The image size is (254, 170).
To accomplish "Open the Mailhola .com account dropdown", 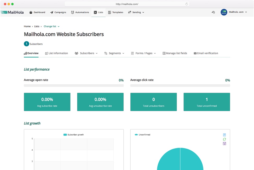I will [x=238, y=12].
